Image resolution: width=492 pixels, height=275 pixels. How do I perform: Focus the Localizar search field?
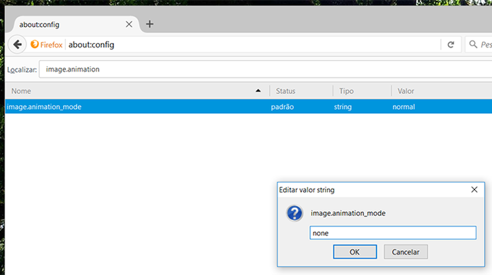pos(265,69)
